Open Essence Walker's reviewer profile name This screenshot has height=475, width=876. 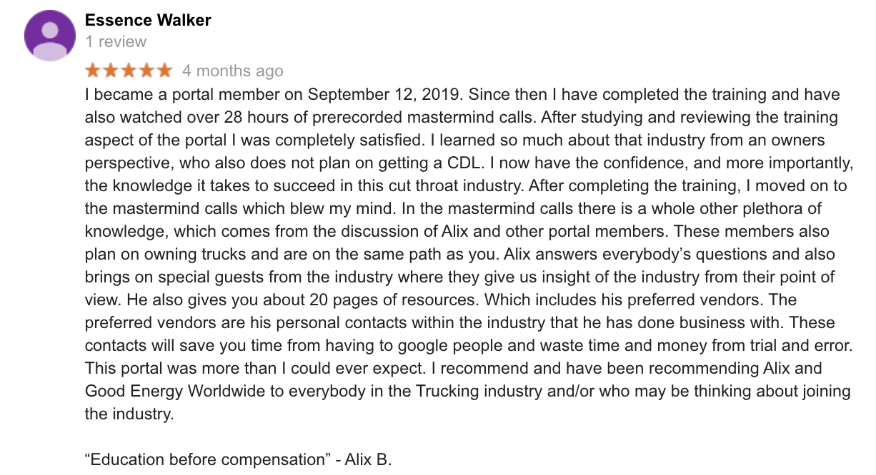(x=148, y=20)
